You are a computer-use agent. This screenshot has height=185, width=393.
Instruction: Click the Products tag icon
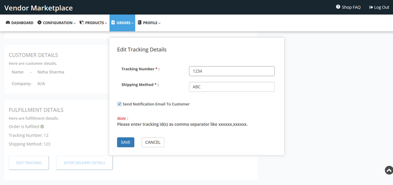81,22
